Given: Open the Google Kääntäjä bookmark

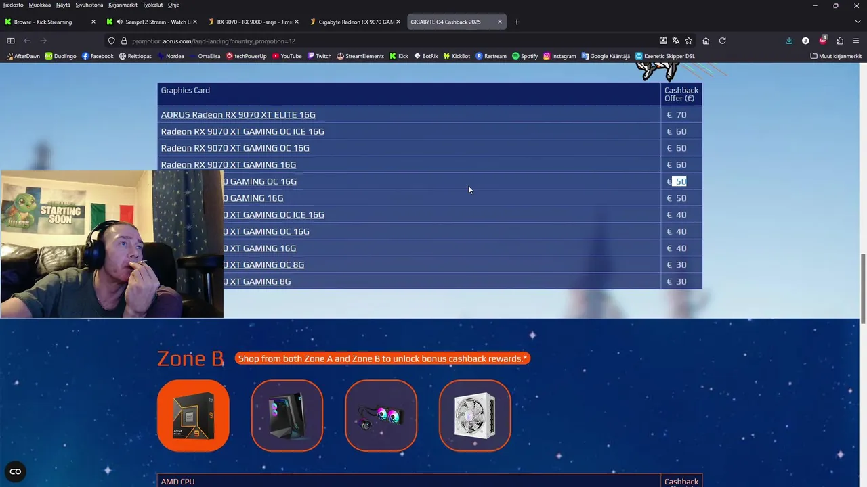Looking at the screenshot, I should point(606,56).
